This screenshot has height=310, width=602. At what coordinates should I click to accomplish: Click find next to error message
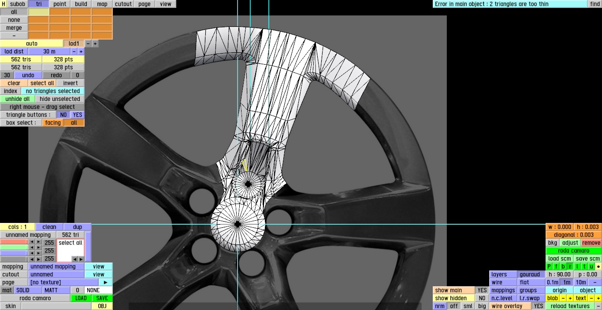pyautogui.click(x=595, y=4)
